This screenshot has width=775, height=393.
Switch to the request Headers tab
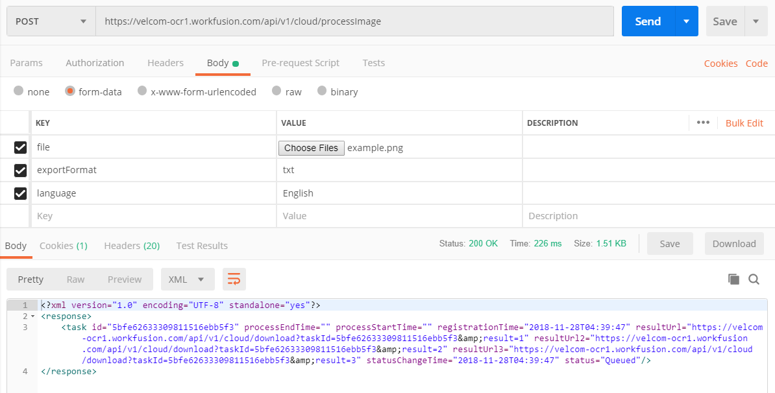click(166, 63)
